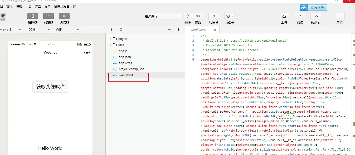Expand the pages folder
The height and width of the screenshot is (155, 355).
coord(110,39)
